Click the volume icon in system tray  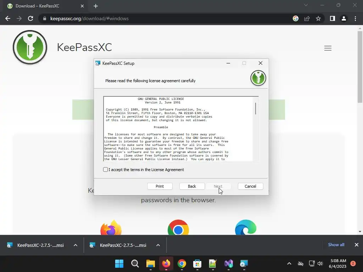[320, 263]
